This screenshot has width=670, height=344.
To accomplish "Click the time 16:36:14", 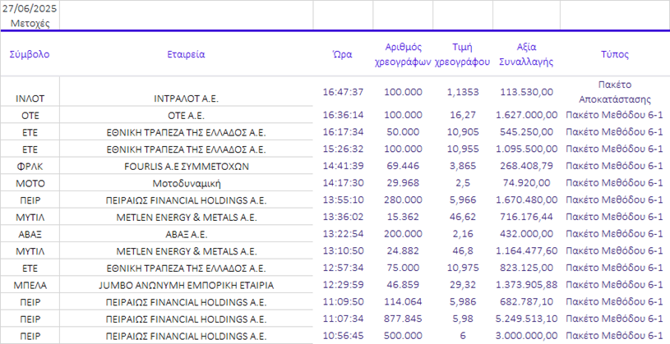I will (x=343, y=115).
